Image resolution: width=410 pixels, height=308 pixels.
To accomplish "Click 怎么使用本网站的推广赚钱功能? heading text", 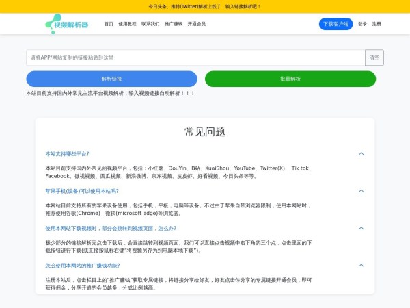I will tap(83, 265).
